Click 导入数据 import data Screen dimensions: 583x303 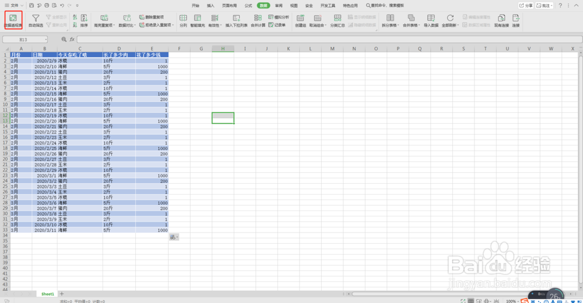[431, 20]
